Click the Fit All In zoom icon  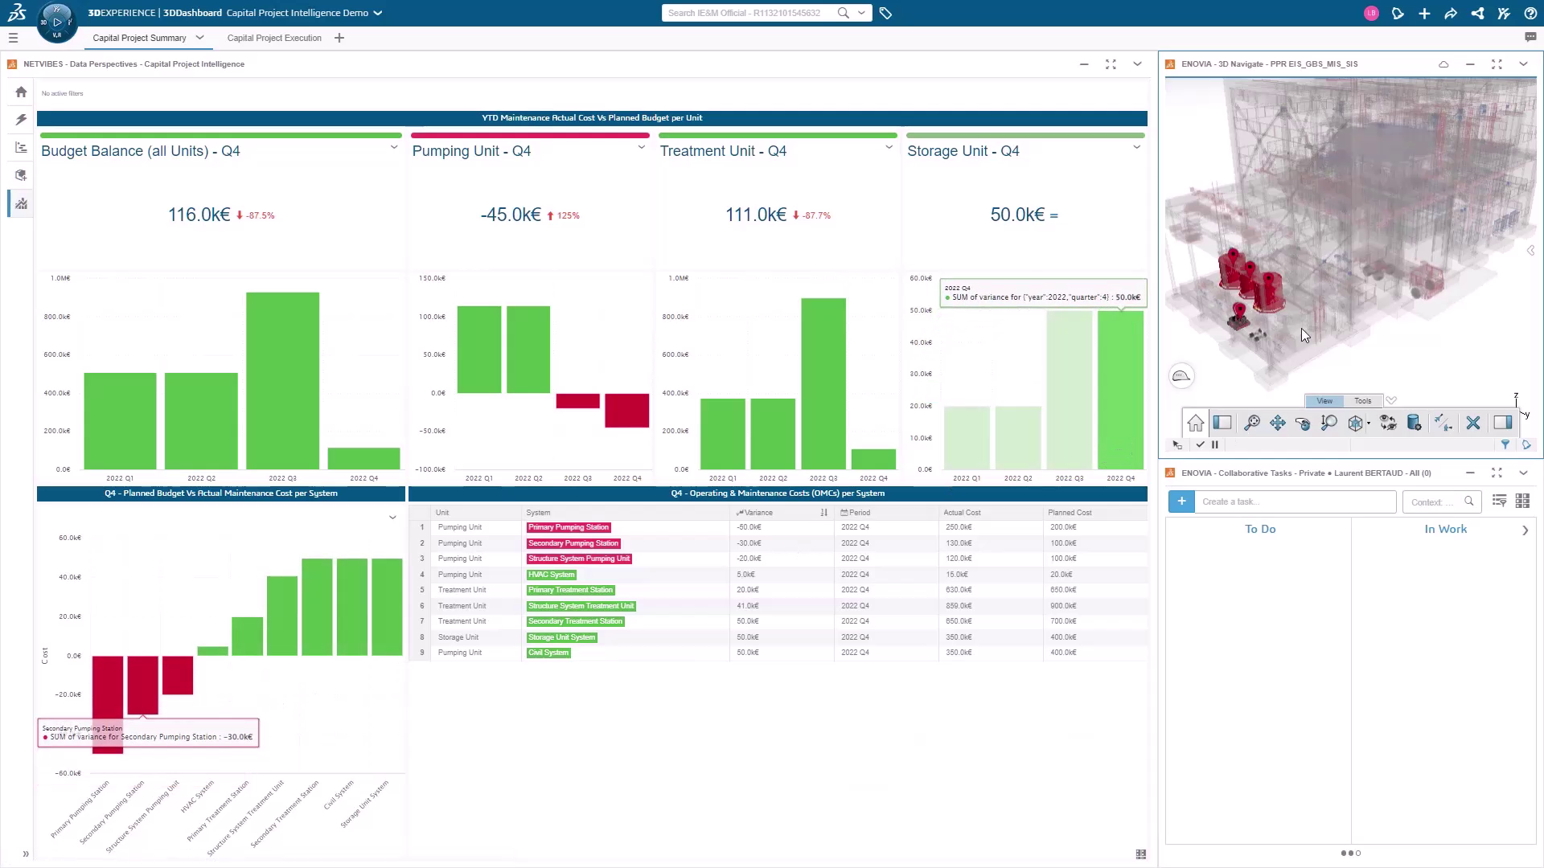click(1251, 423)
